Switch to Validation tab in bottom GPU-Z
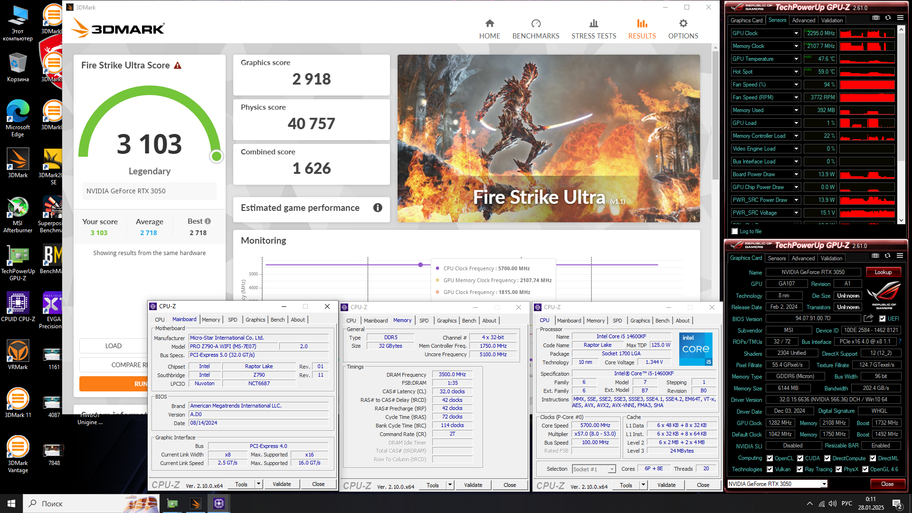This screenshot has width=912, height=513. coord(831,258)
